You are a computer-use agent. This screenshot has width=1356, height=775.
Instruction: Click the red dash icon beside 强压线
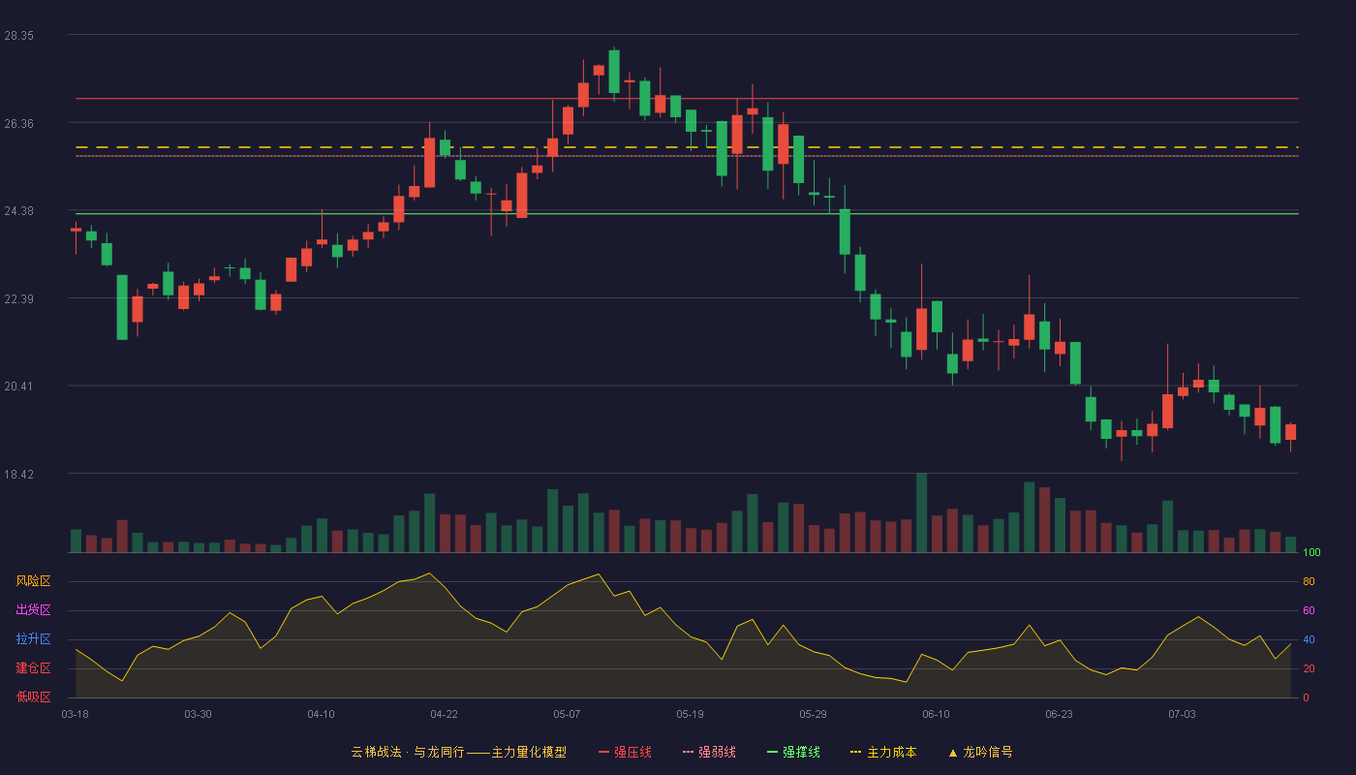(x=603, y=753)
